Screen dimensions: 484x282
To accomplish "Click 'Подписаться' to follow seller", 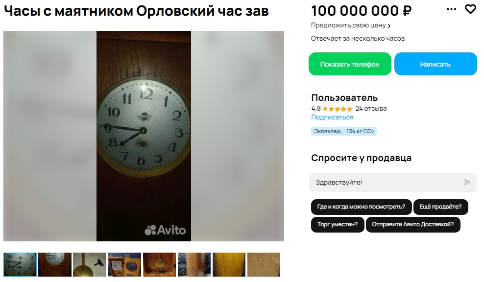I will click(332, 117).
